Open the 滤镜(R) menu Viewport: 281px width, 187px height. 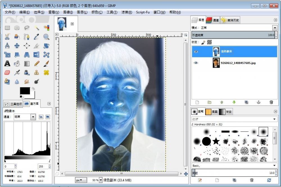pyautogui.click(x=126, y=12)
